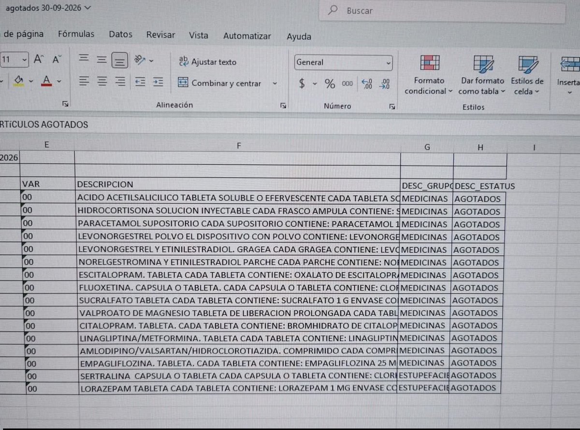The width and height of the screenshot is (580, 430).
Task: Apply the yellow fill color
Action: [x=19, y=80]
